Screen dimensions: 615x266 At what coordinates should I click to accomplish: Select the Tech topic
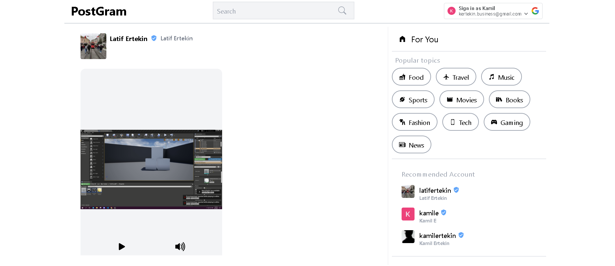460,122
